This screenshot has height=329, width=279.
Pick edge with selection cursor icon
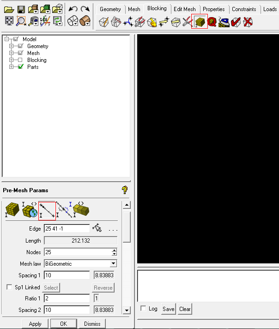(x=97, y=228)
